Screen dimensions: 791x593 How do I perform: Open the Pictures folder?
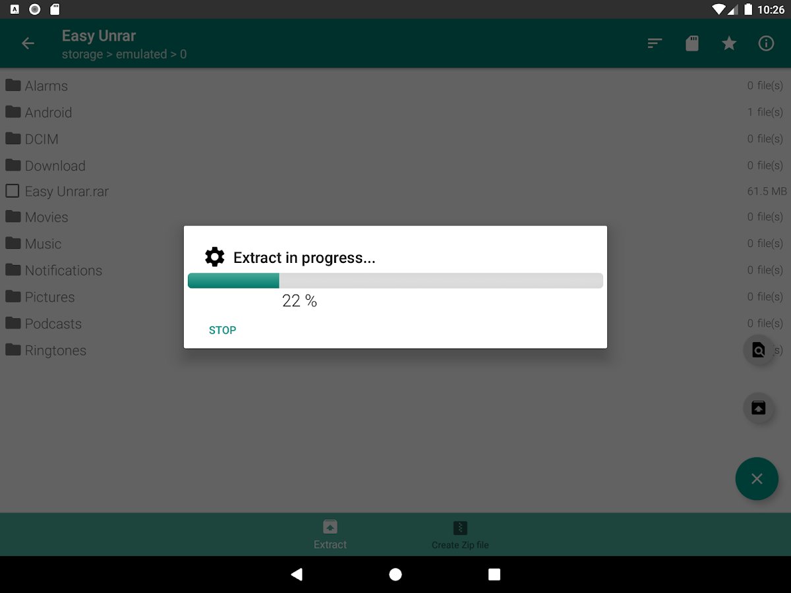(395, 297)
